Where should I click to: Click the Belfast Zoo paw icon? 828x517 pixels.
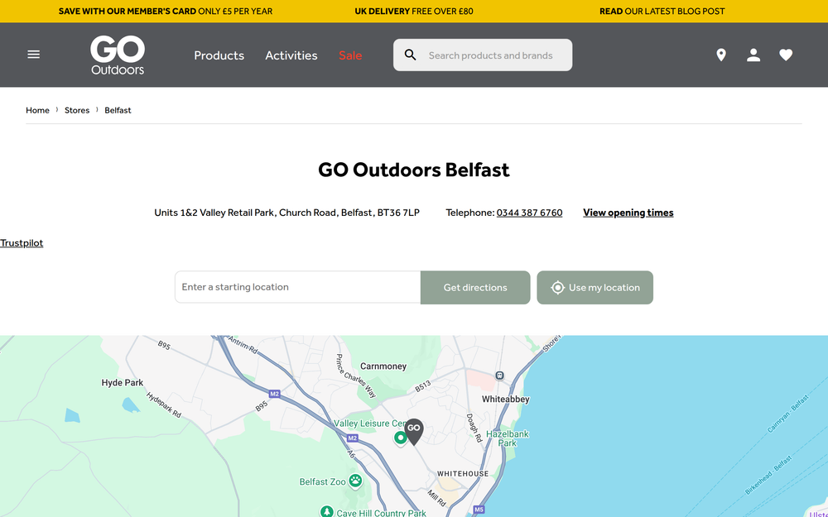point(356,481)
